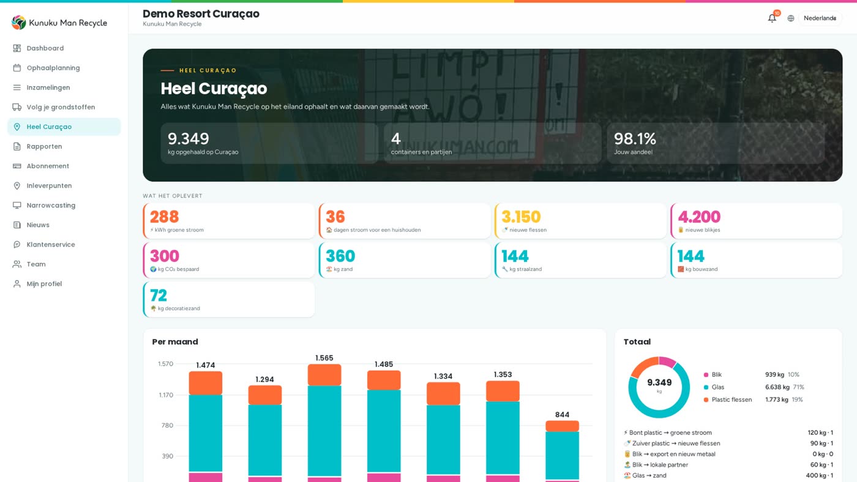The width and height of the screenshot is (857, 482).
Task: Click the 'Glas → zand' row
Action: [728, 475]
